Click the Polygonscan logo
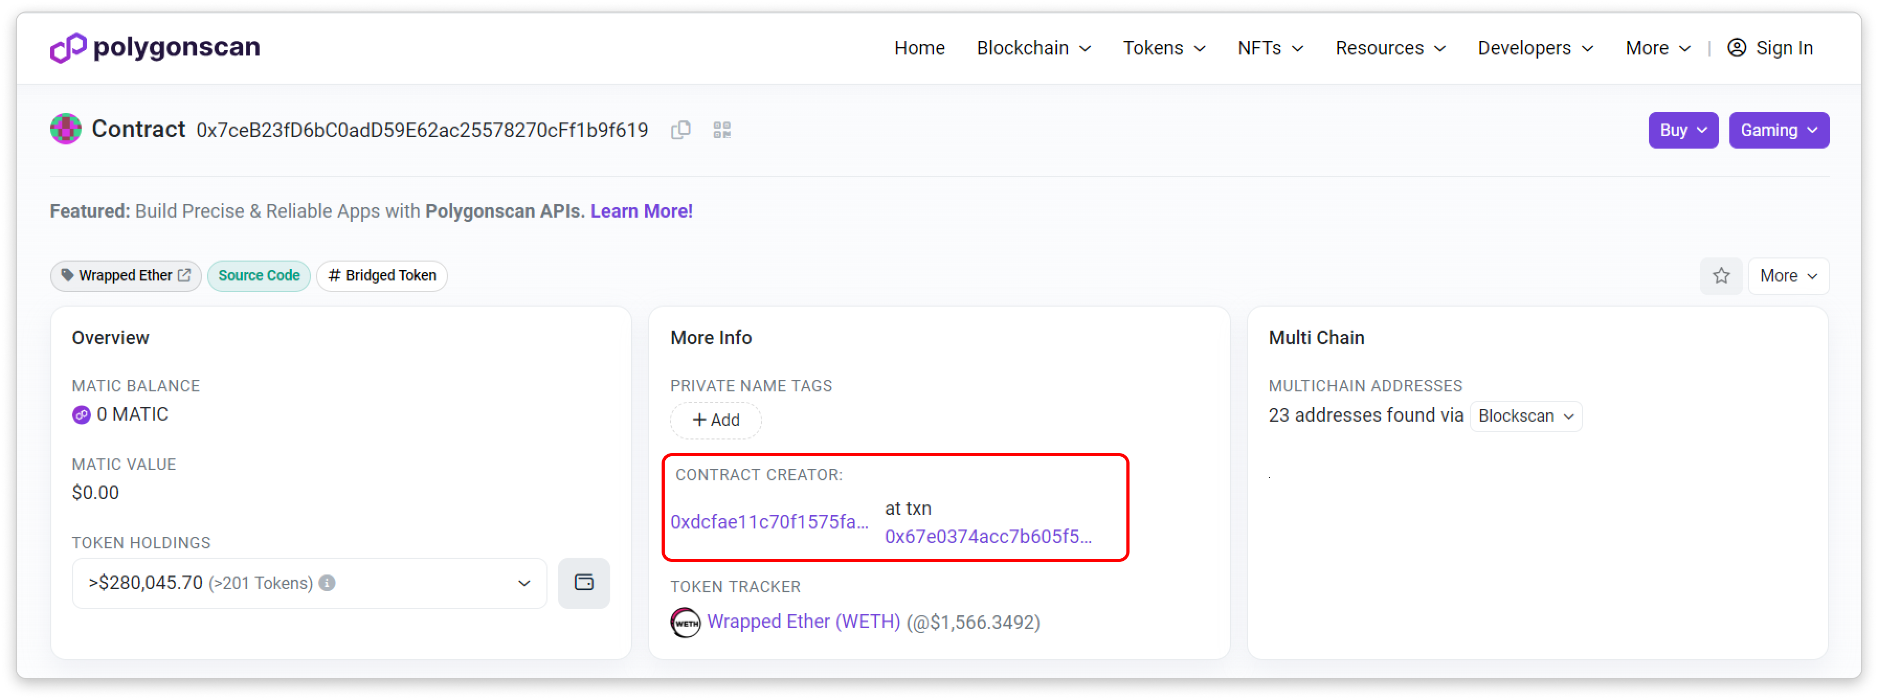1878x699 pixels. point(155,48)
